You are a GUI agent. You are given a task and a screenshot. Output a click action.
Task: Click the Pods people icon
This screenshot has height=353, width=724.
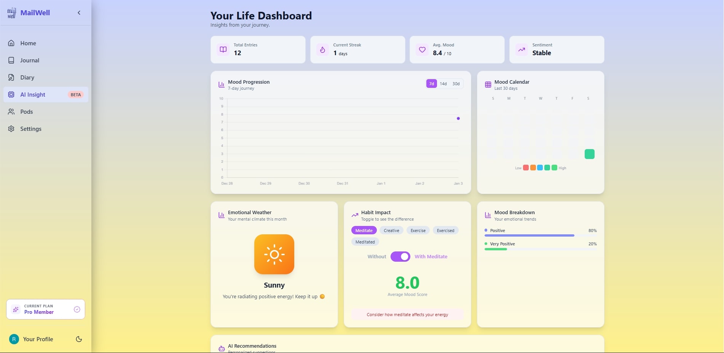coord(11,112)
